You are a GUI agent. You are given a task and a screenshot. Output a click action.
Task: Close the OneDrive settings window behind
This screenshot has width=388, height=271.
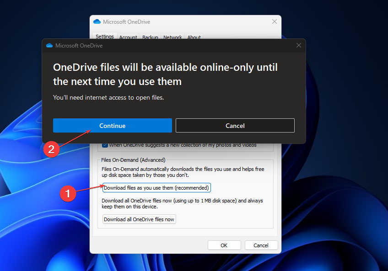[275, 21]
